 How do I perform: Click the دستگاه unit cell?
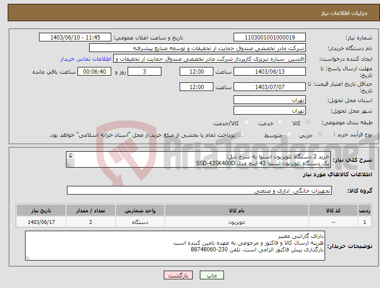click(x=140, y=222)
